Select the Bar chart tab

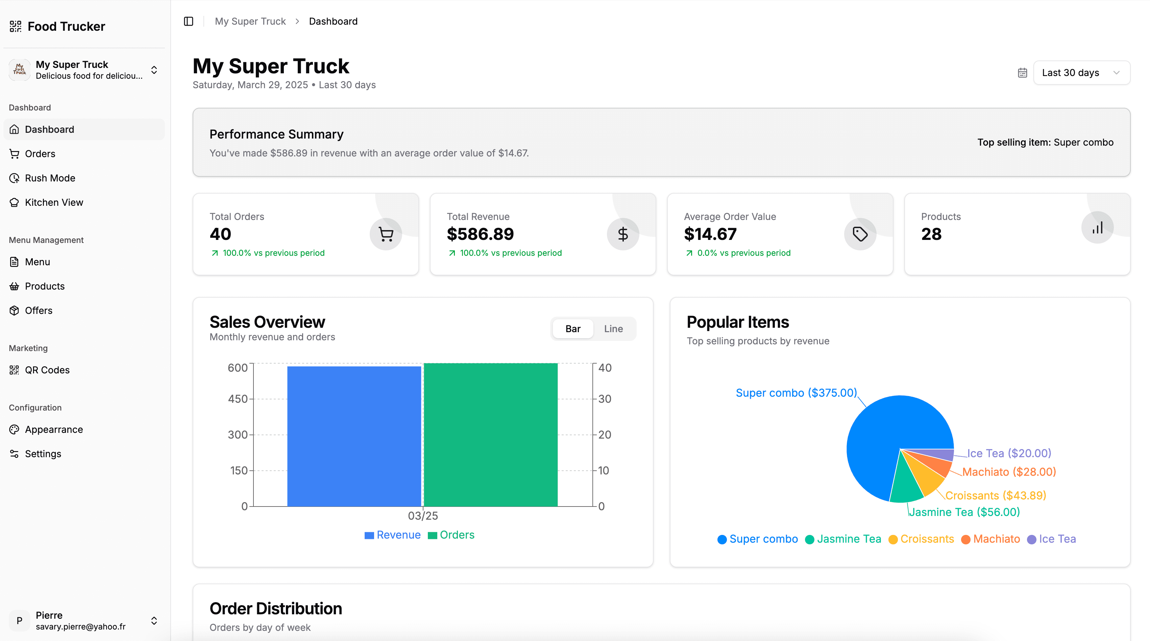pyautogui.click(x=573, y=328)
